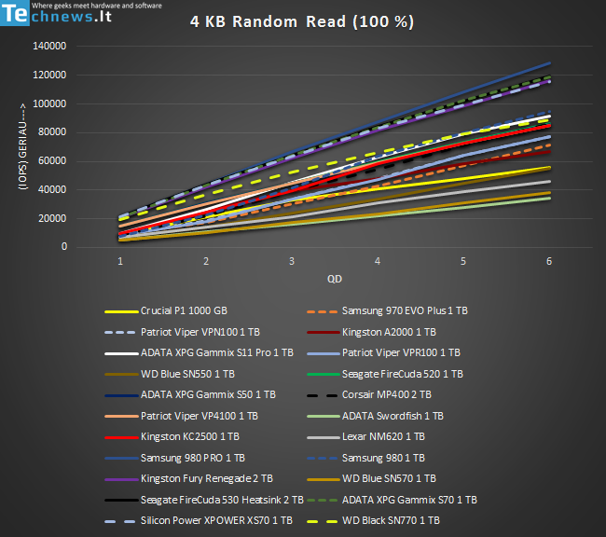Click the 40000 y-axis label
The height and width of the screenshot is (537, 606).
[52, 190]
